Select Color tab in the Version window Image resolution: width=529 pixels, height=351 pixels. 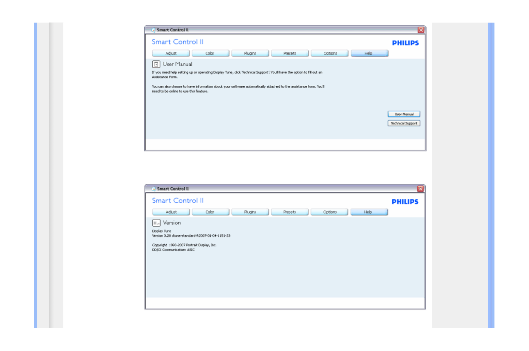click(210, 212)
